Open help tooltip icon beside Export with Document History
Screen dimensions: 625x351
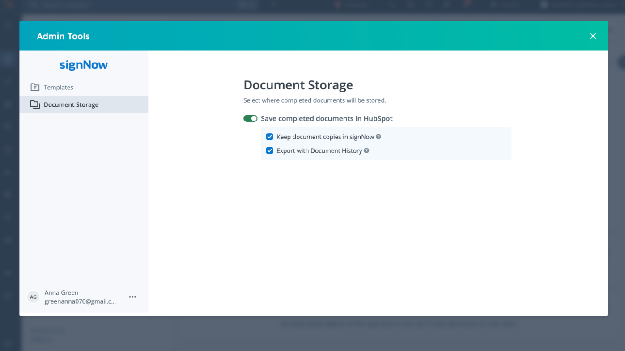366,150
